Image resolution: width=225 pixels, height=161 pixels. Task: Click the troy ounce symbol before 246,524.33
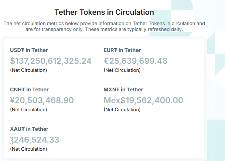(x=12, y=140)
